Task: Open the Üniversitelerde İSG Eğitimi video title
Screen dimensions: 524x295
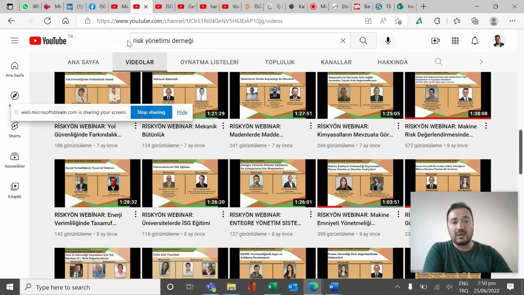Action: coord(176,219)
